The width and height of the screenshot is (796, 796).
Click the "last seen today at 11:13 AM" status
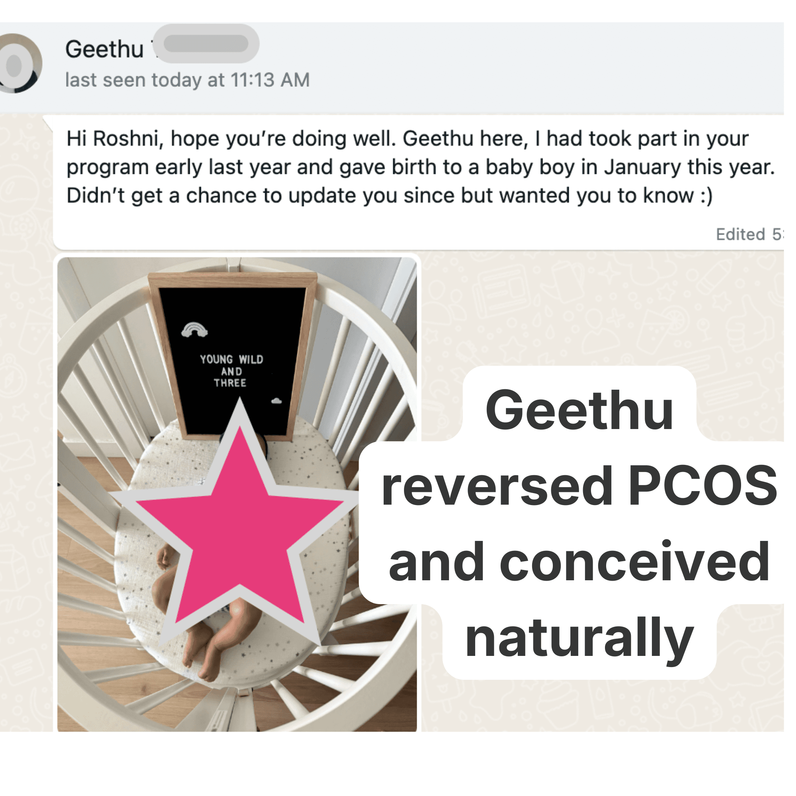pos(187,80)
